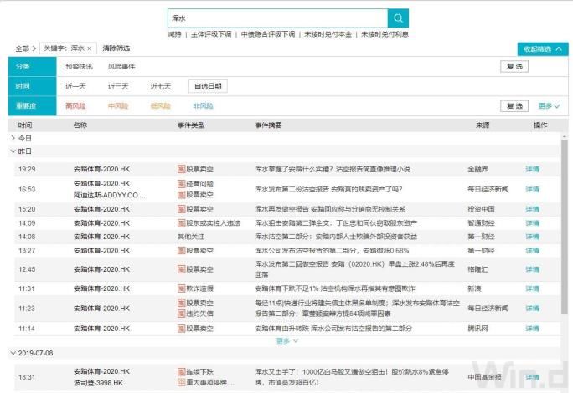Viewport: 573px width, 393px height.
Task: Click 金融界 source in the 19:29 row
Action: coord(478,169)
